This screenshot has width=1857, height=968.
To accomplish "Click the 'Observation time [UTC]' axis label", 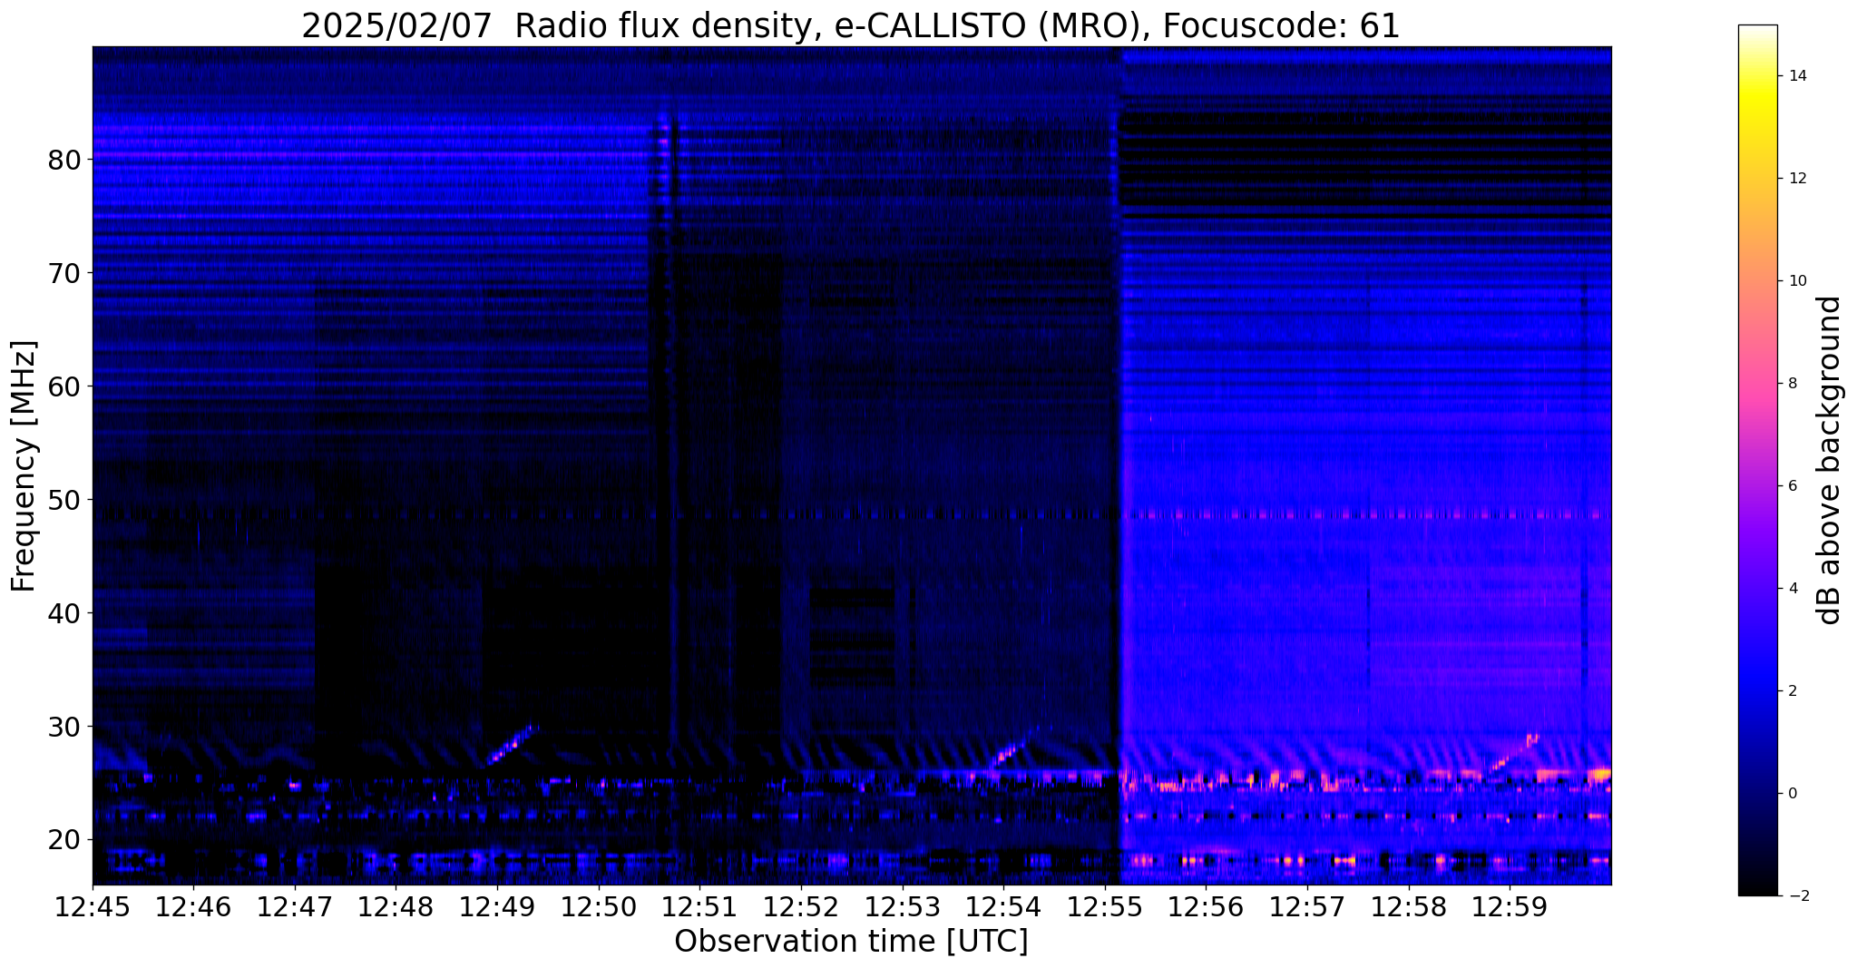I will pyautogui.click(x=851, y=942).
